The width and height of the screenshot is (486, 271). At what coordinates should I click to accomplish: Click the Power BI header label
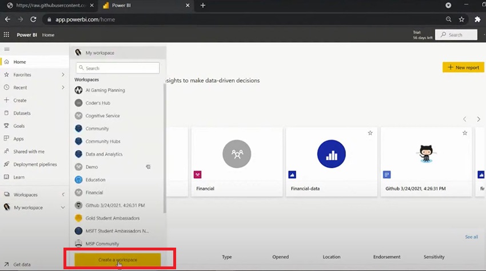(27, 35)
